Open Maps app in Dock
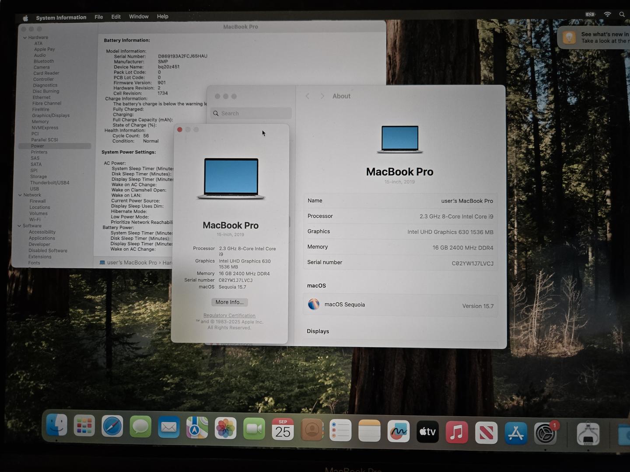The image size is (630, 472). pyautogui.click(x=197, y=428)
